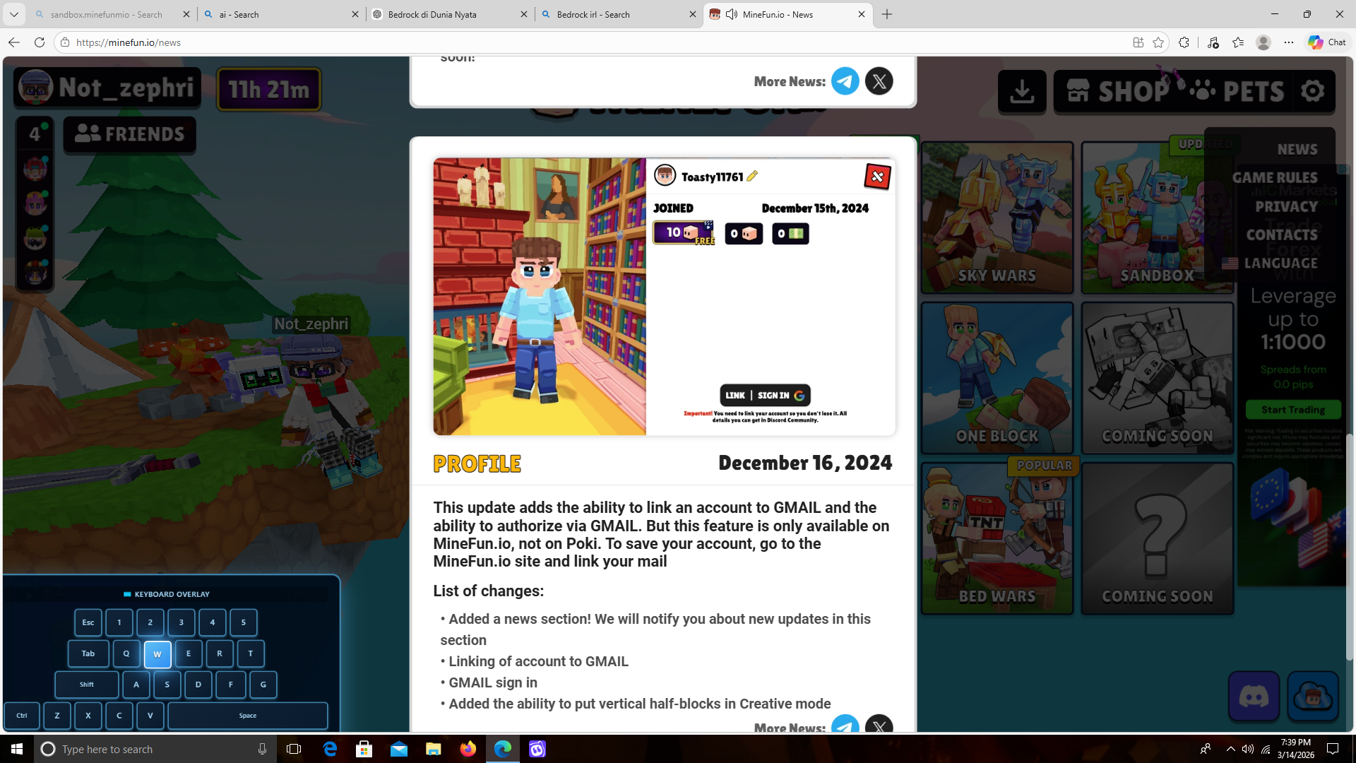Open the LANGUAGE selector
This screenshot has width=1356, height=763.
click(x=1280, y=264)
